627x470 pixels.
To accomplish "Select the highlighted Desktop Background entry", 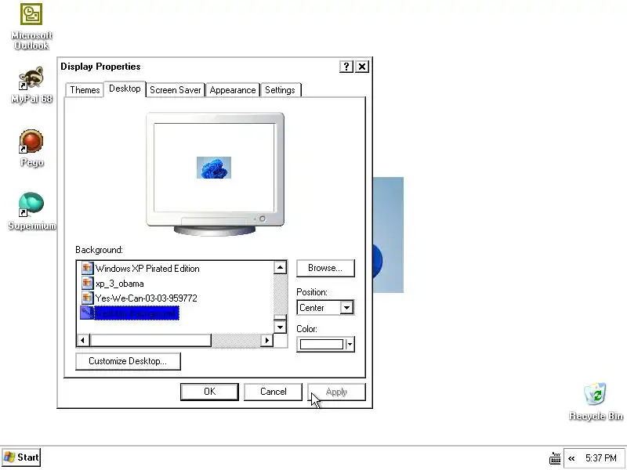I will coord(136,313).
